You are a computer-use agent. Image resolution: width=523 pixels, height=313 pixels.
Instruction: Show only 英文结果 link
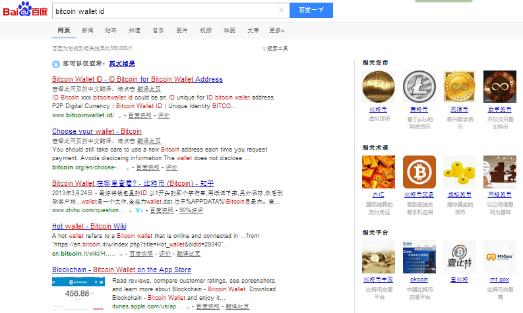click(122, 63)
